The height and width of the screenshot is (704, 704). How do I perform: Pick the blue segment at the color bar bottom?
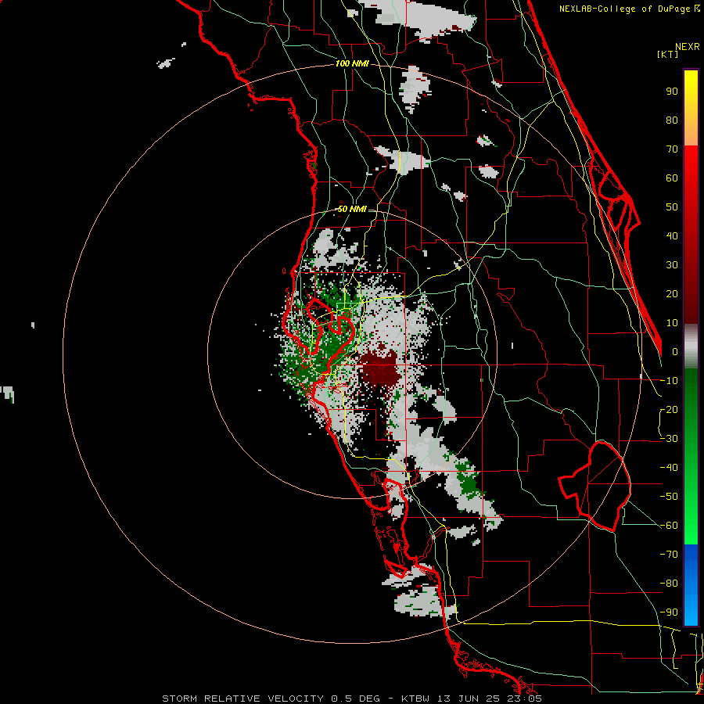[x=691, y=585]
